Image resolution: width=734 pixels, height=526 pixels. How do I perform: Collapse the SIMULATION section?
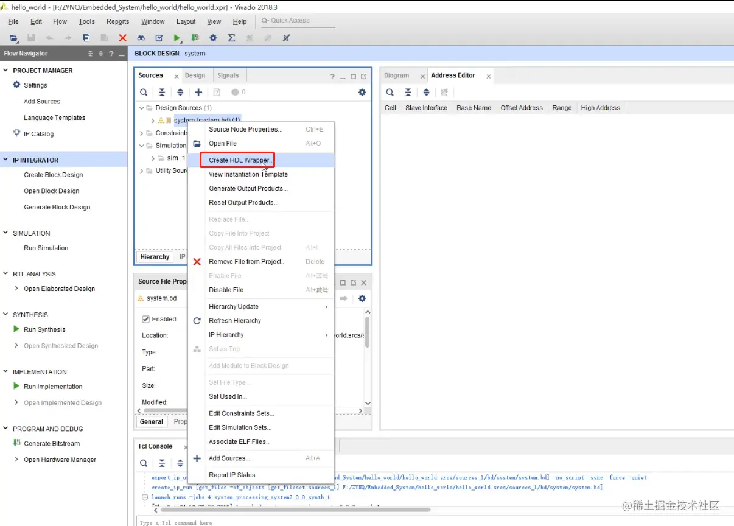click(6, 233)
